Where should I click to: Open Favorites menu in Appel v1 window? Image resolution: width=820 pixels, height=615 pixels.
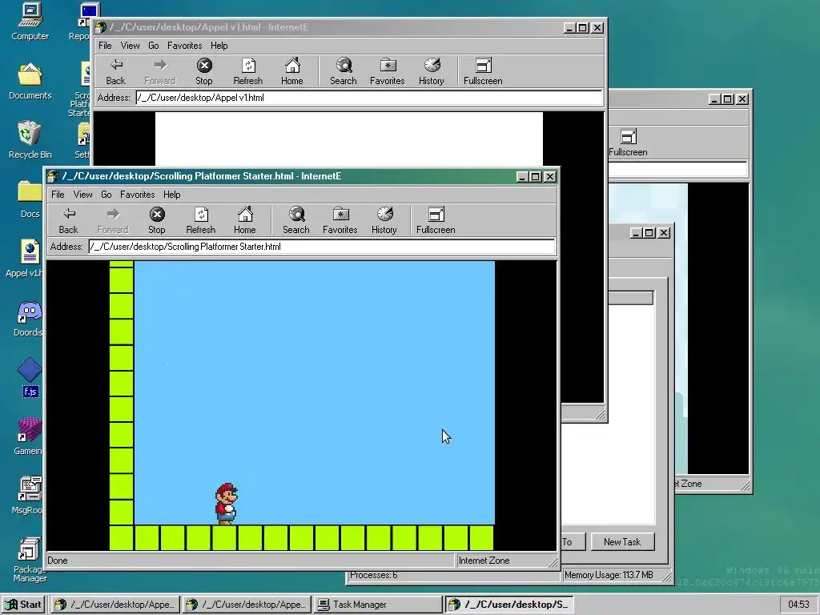click(x=185, y=46)
